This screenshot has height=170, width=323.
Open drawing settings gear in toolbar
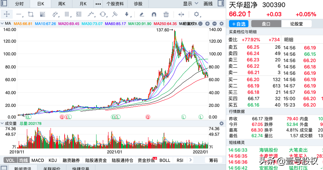coord(197,14)
